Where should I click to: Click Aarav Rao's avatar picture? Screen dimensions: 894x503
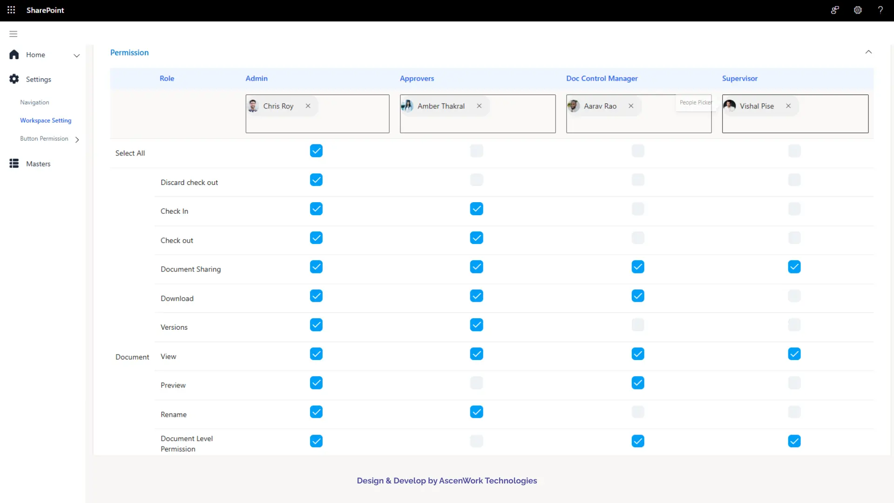574,106
